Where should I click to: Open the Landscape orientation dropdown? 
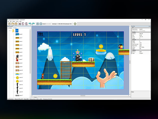click(57, 24)
